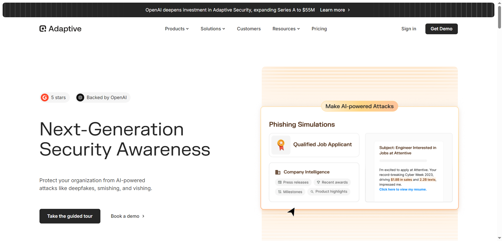Click the Press releases icon
The width and height of the screenshot is (502, 241).
(x=280, y=182)
